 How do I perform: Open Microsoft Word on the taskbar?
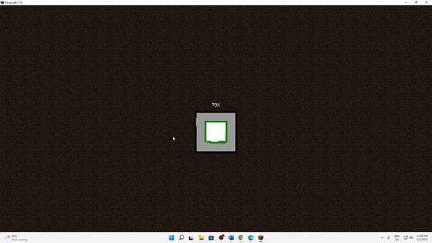click(231, 238)
